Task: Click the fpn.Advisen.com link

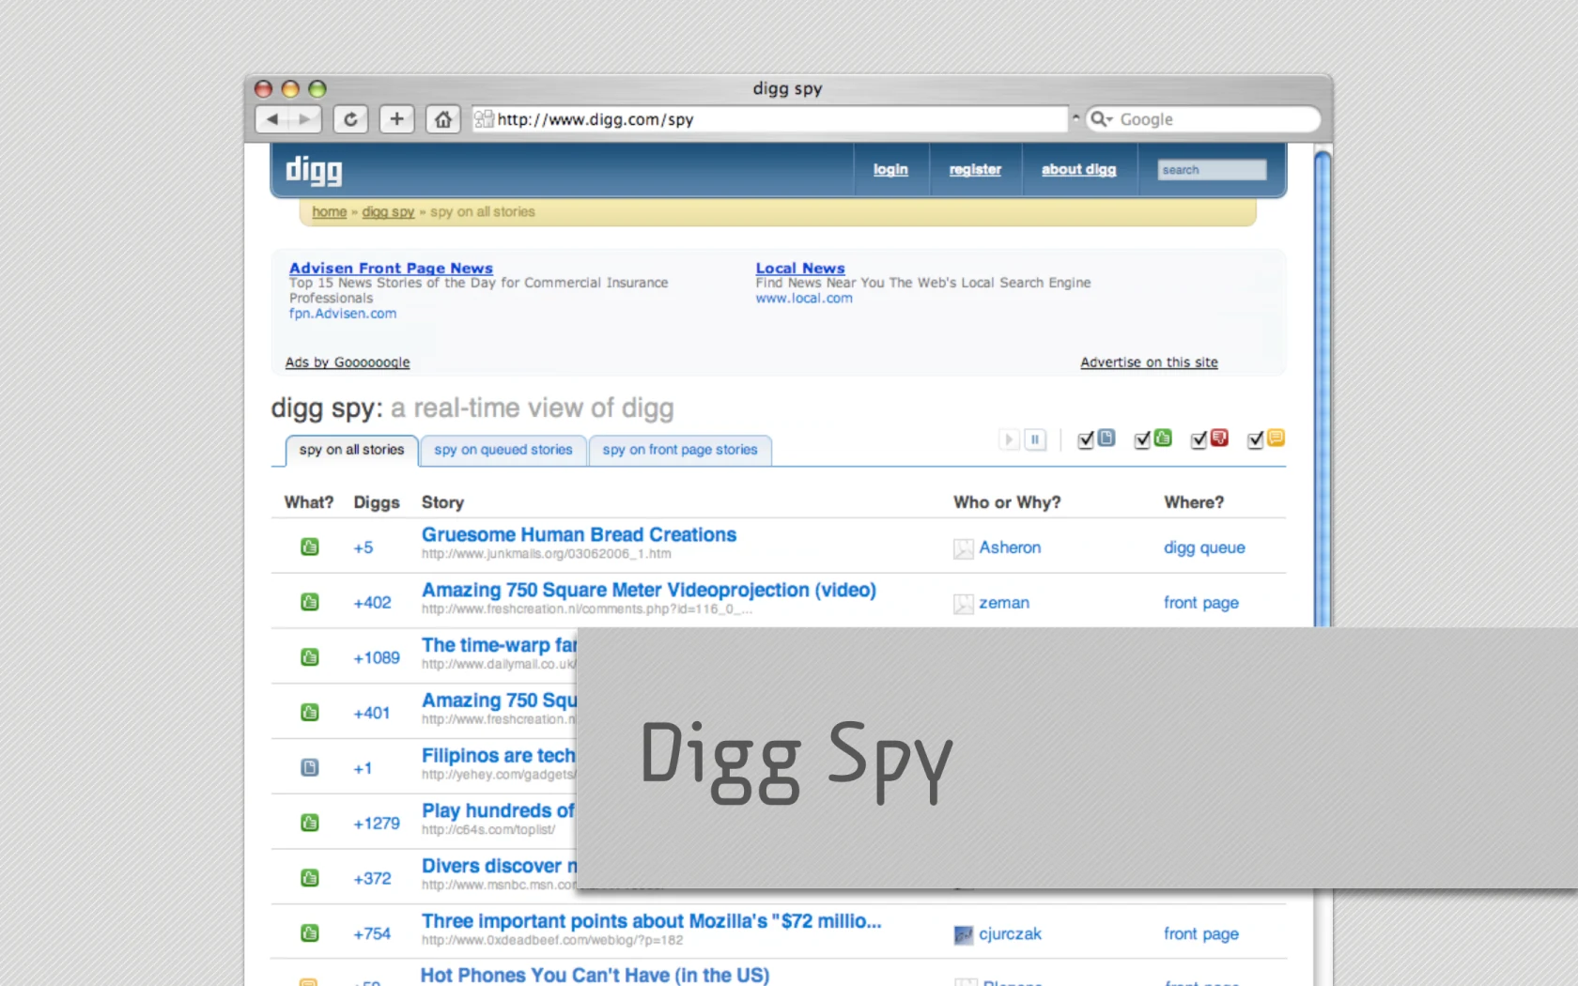Action: (x=343, y=314)
